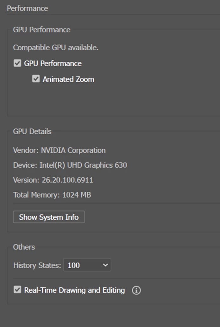Image resolution: width=220 pixels, height=327 pixels.
Task: Click the info icon beside Real-Time Drawing
Action: click(136, 290)
